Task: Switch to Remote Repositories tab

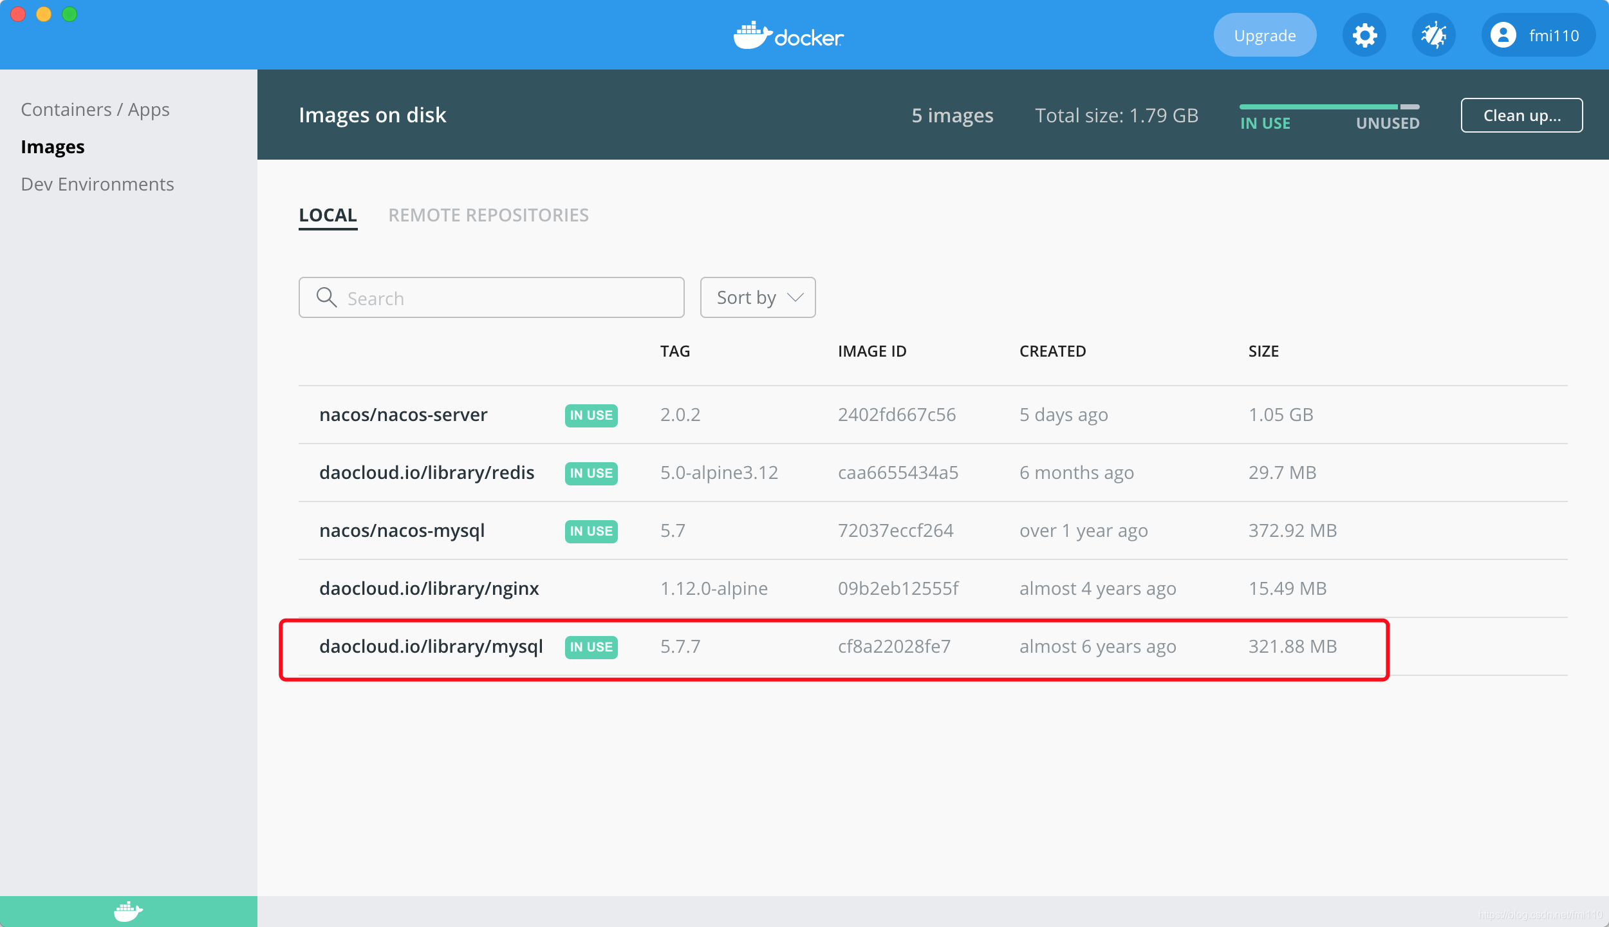Action: (488, 215)
